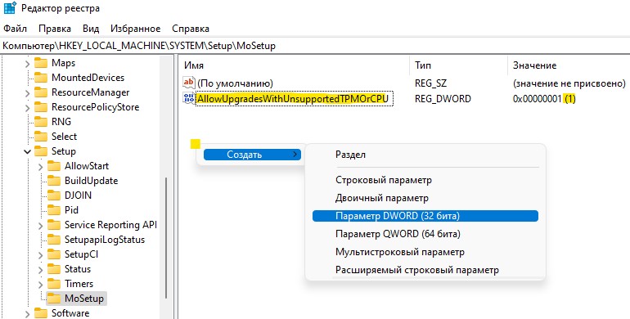Select the Timers folder icon

tap(54, 284)
